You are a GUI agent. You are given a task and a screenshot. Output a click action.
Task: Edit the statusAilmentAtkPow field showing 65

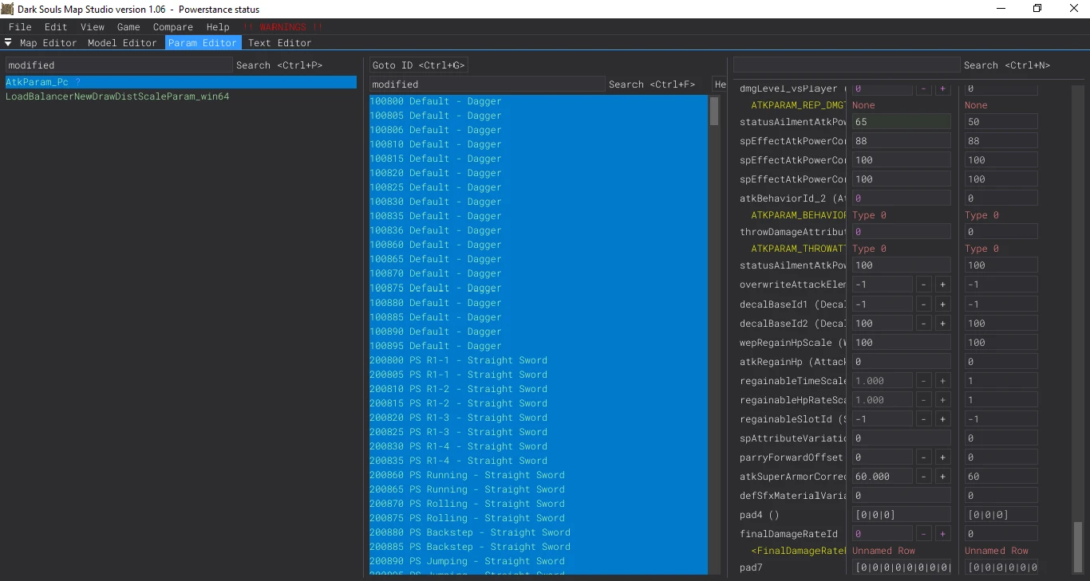tap(902, 122)
